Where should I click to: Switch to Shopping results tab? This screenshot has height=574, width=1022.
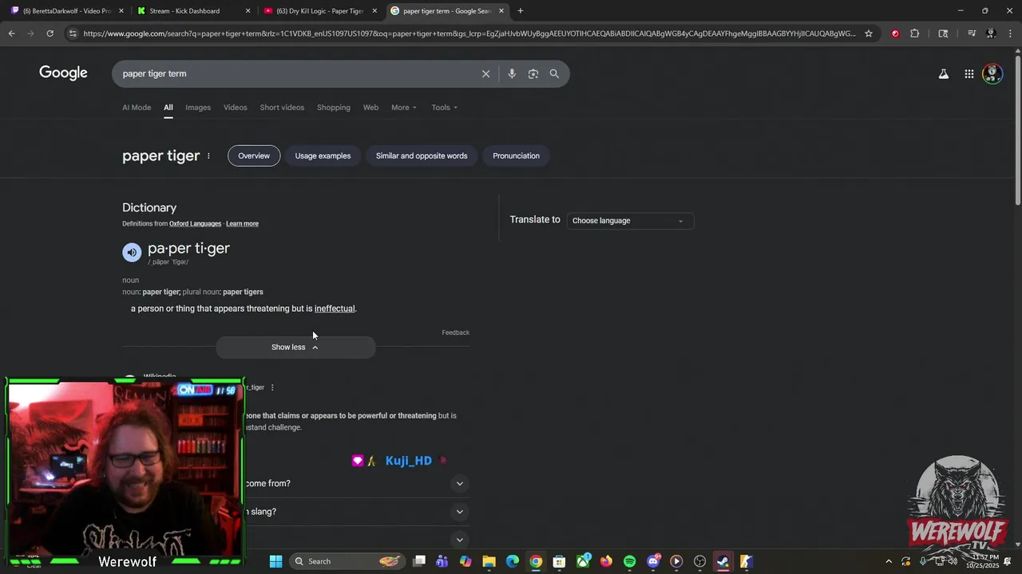point(334,108)
